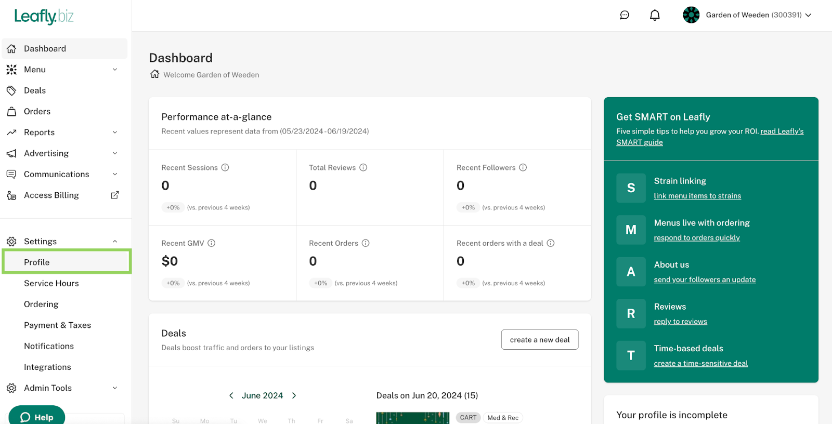Screen dimensions: 832x424
Task: Open Payment & Taxes settings
Action: click(57, 325)
